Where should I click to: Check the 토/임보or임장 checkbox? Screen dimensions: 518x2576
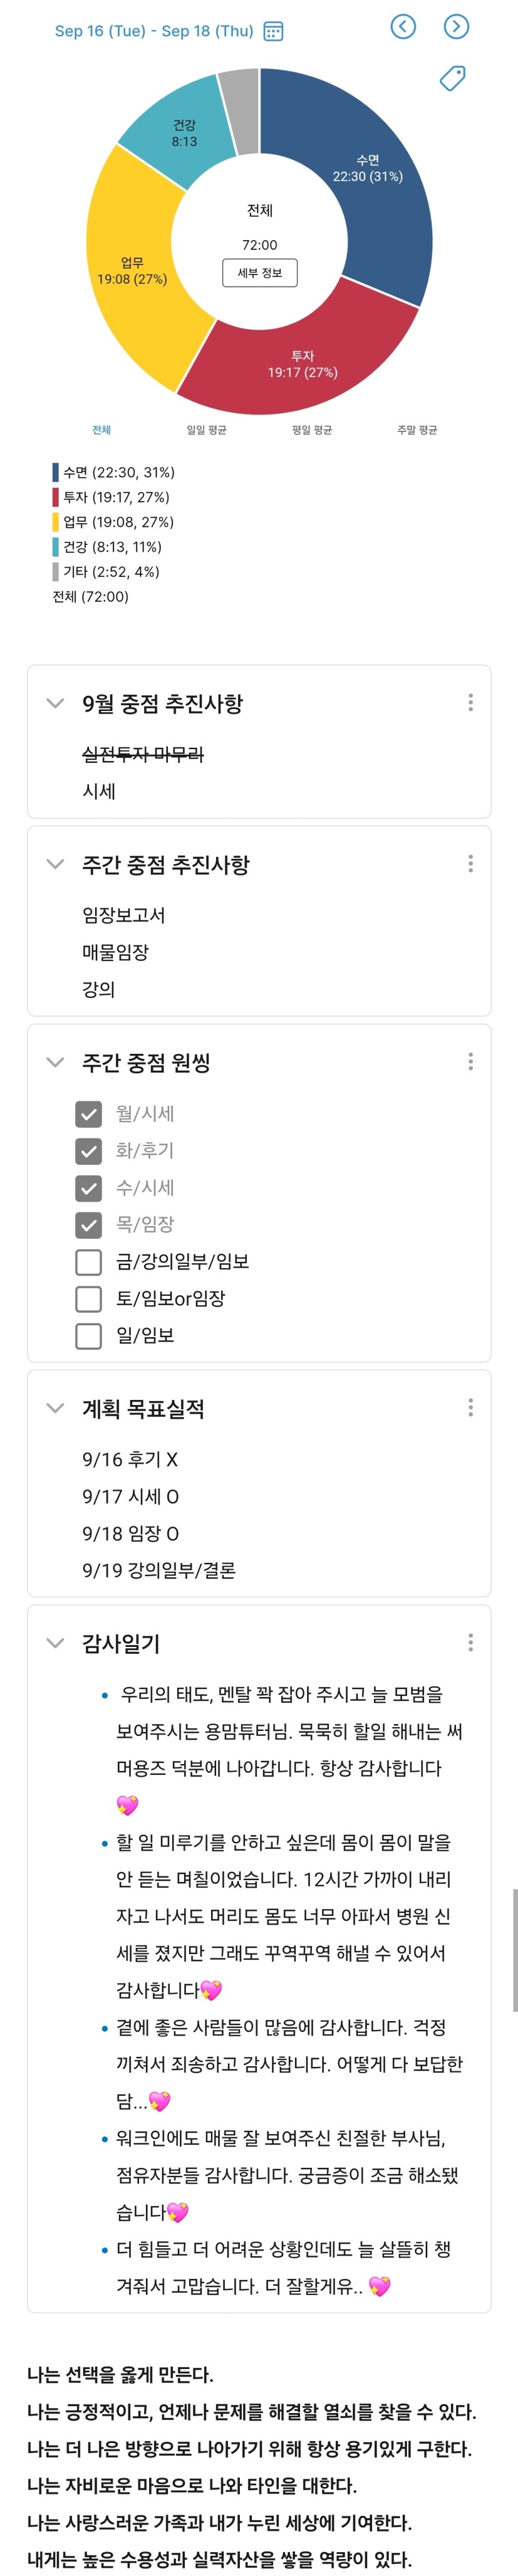[x=89, y=1299]
